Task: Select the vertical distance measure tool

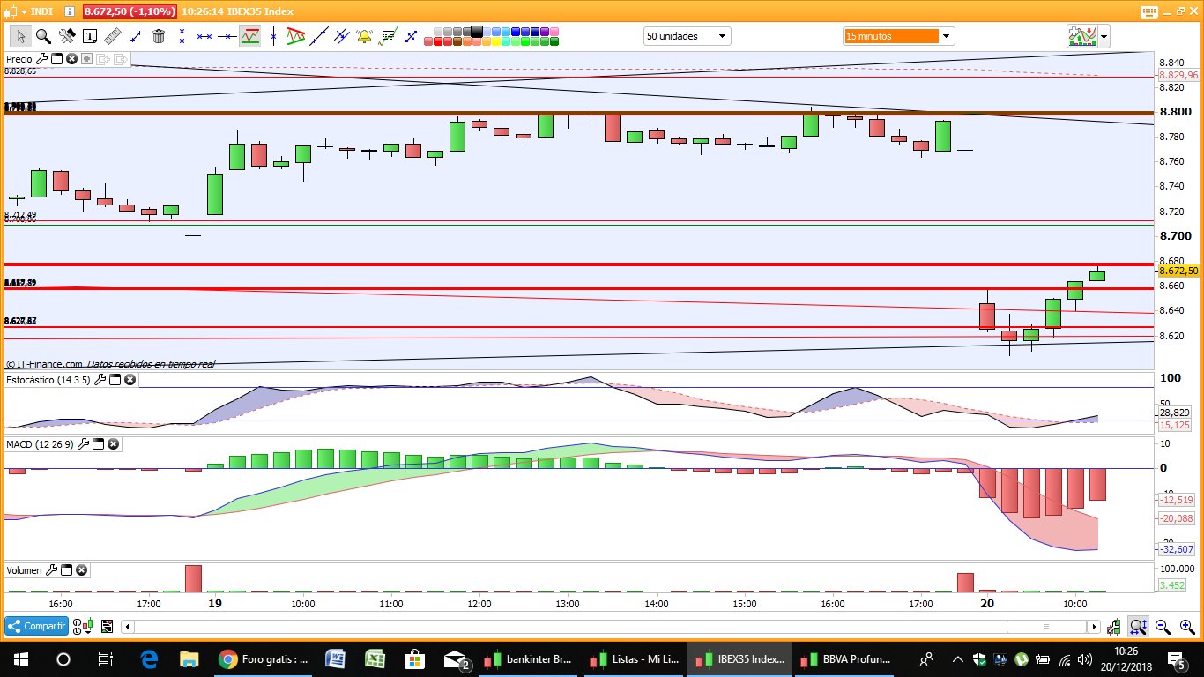Action: click(x=182, y=36)
